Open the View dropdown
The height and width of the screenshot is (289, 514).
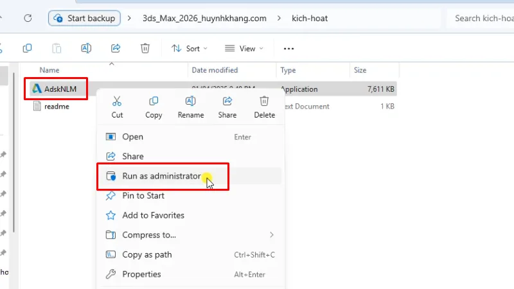pyautogui.click(x=244, y=48)
